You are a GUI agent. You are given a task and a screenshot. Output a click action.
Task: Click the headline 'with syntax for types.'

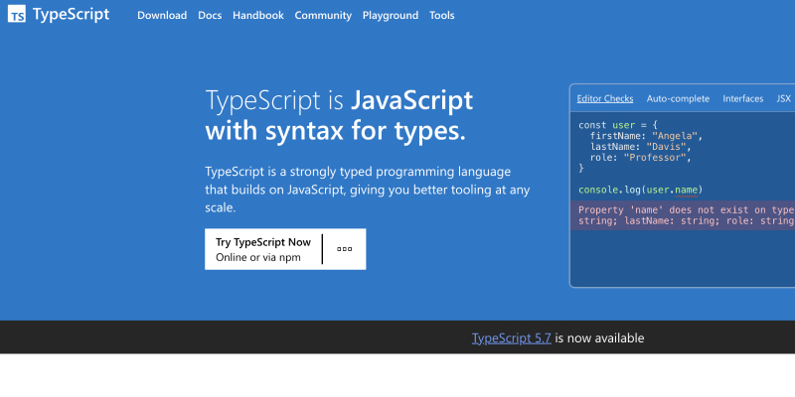point(335,132)
